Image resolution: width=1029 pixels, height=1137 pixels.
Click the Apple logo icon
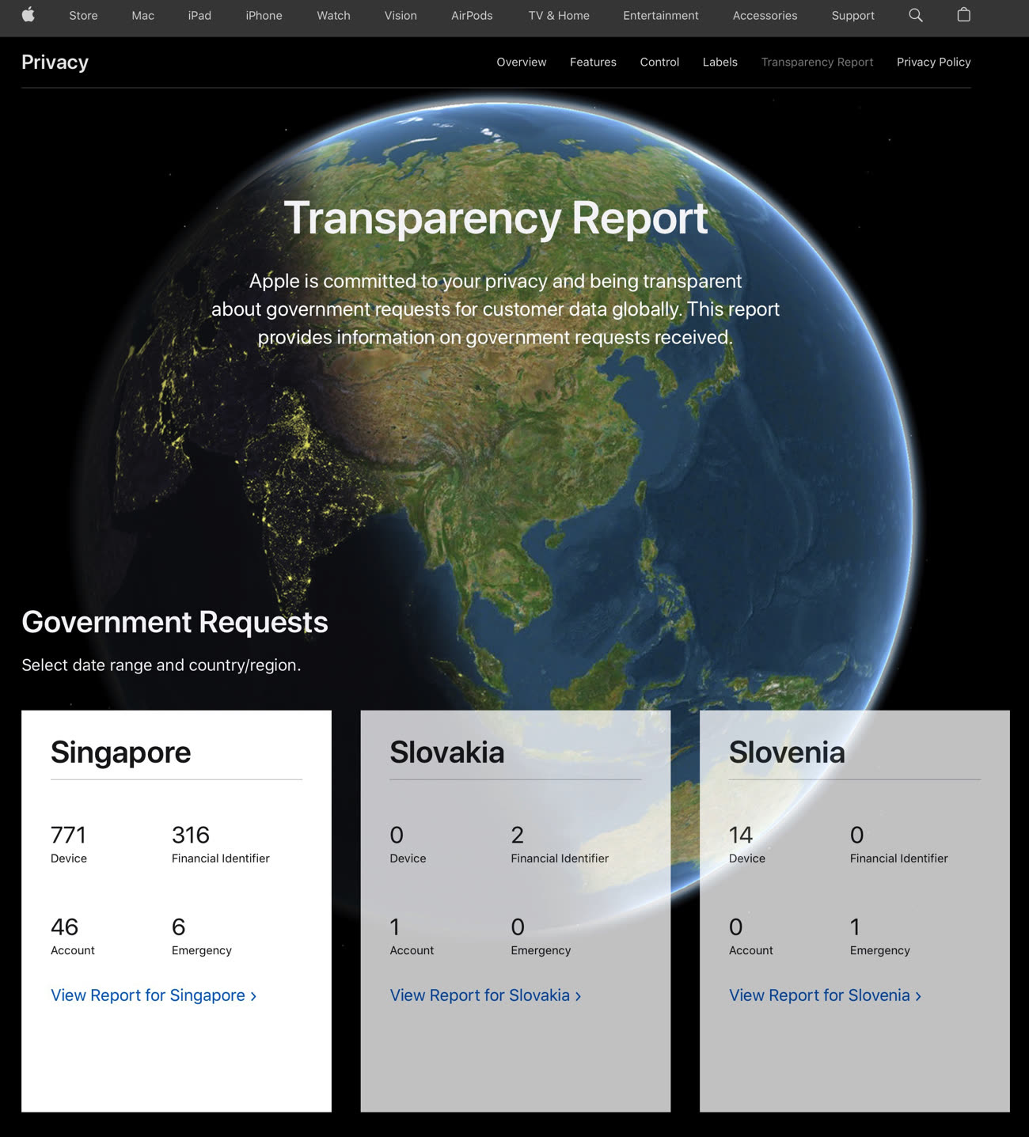(x=28, y=15)
